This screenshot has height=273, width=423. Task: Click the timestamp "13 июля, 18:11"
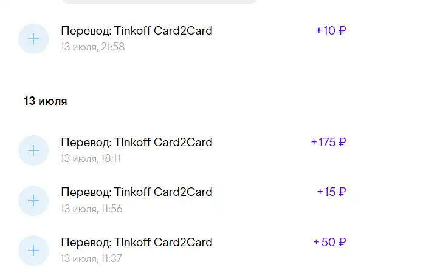tap(91, 158)
